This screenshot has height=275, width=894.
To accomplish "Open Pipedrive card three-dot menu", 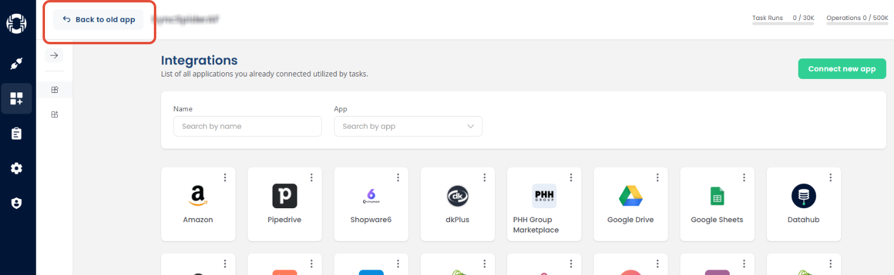I will tap(311, 177).
